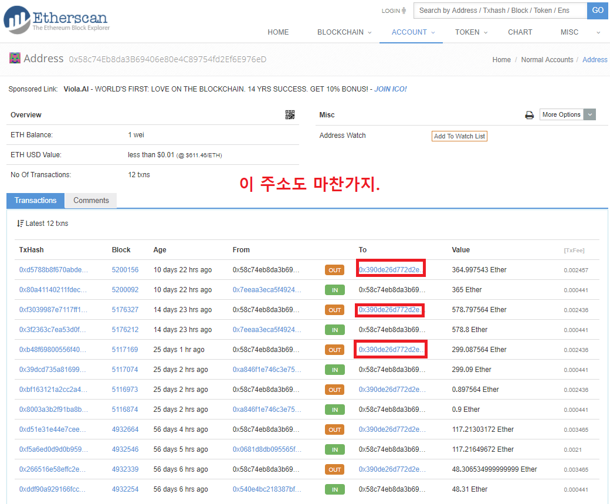Click the address identicon next to Address
Viewport: 610px width, 504px height.
point(15,58)
